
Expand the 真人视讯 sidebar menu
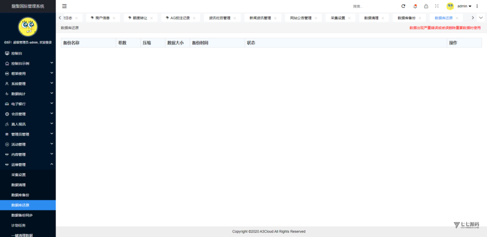tap(28, 124)
